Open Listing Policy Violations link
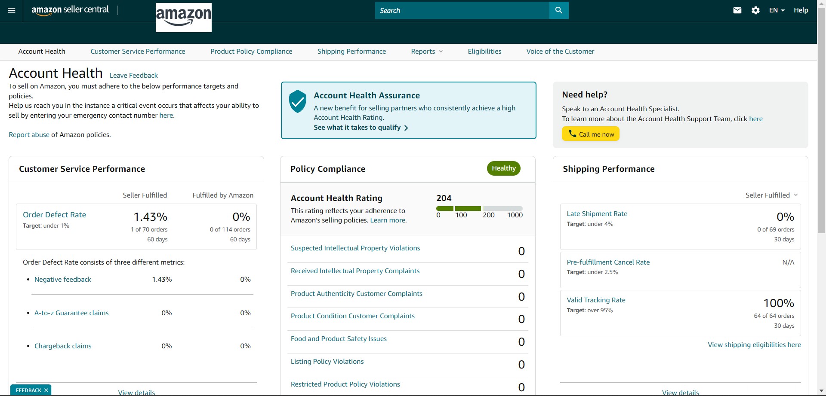 (327, 362)
